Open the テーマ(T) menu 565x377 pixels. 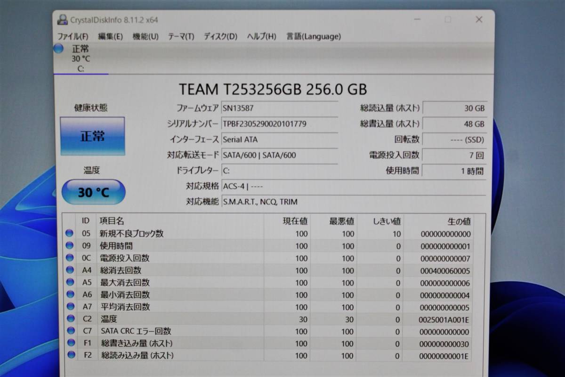point(181,36)
